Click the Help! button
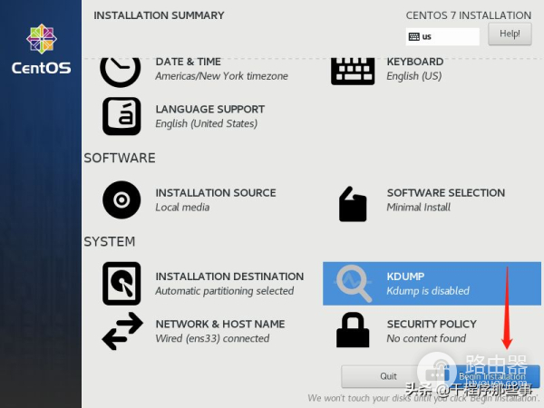The height and width of the screenshot is (408, 544). coord(510,34)
